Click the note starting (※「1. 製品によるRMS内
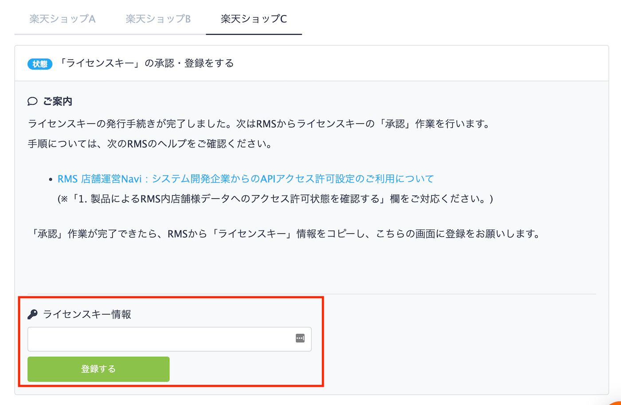The width and height of the screenshot is (621, 405). tap(275, 199)
